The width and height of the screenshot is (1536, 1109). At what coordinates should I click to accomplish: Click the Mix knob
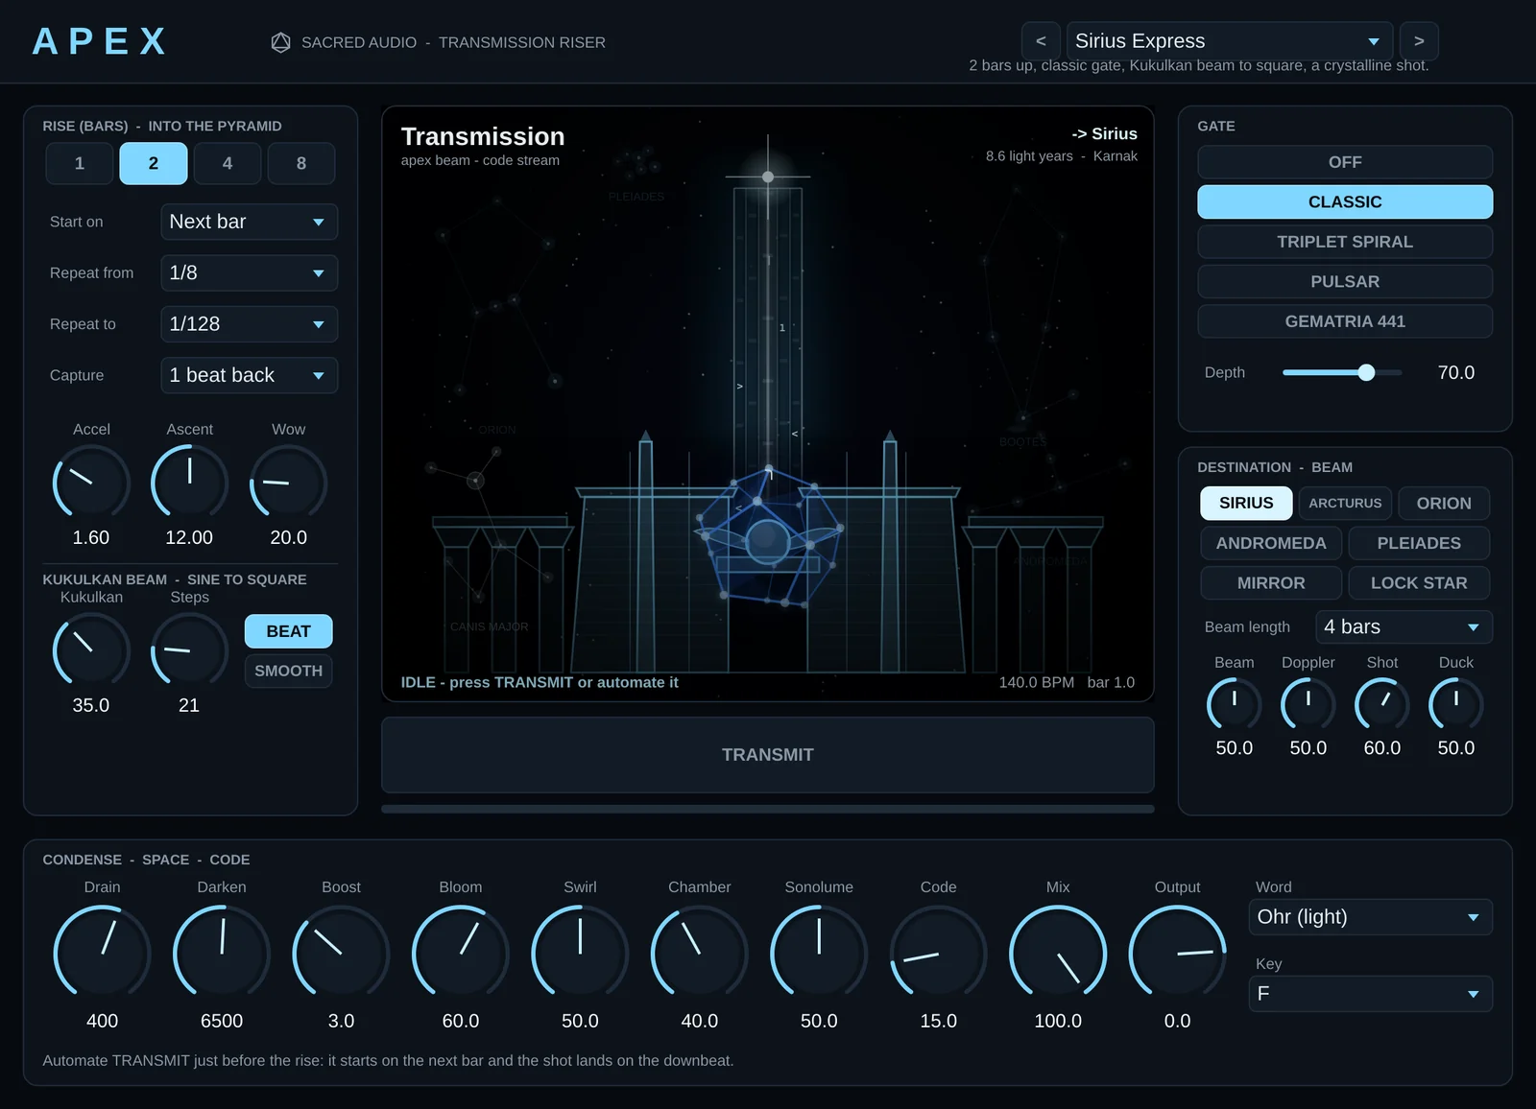tap(1058, 954)
